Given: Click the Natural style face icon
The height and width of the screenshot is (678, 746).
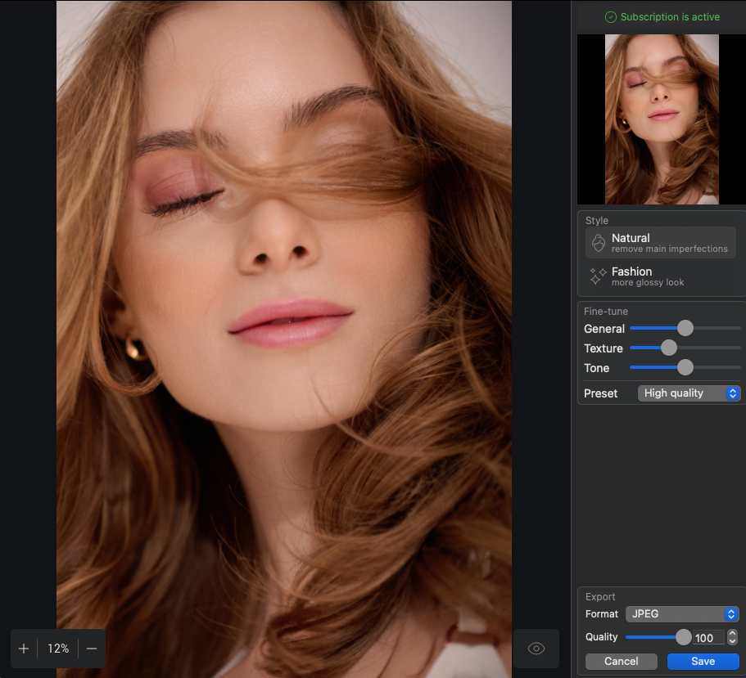Looking at the screenshot, I should pyautogui.click(x=599, y=243).
